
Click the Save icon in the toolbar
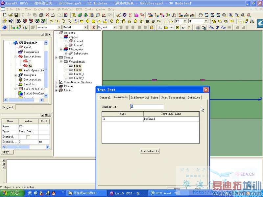coord(16,15)
